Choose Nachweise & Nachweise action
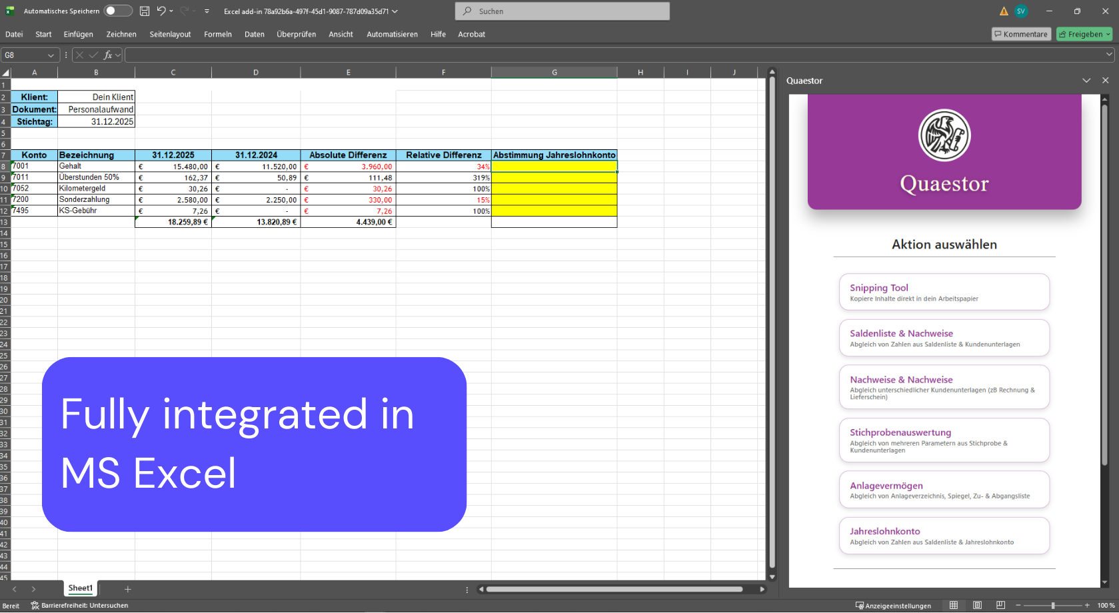The width and height of the screenshot is (1119, 613). (x=944, y=387)
